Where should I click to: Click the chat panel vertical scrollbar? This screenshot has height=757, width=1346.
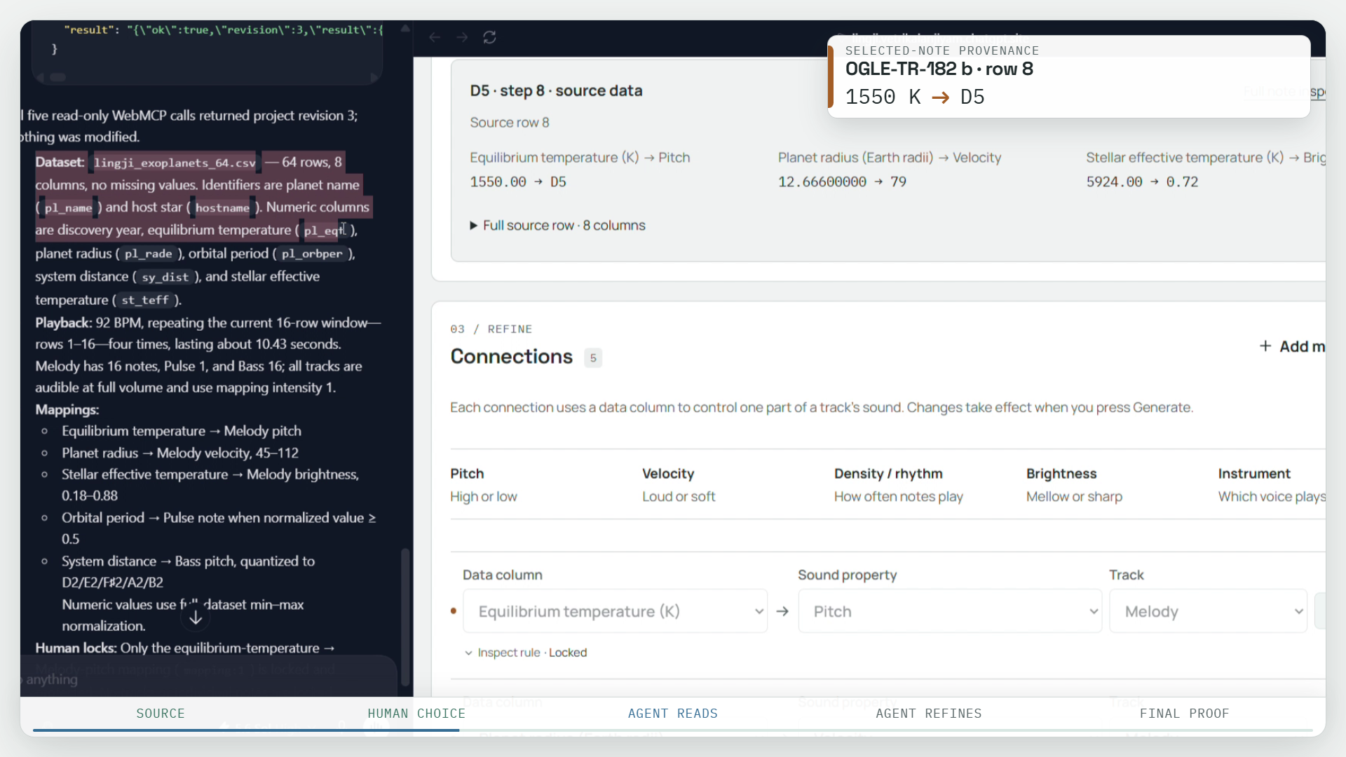click(x=405, y=617)
